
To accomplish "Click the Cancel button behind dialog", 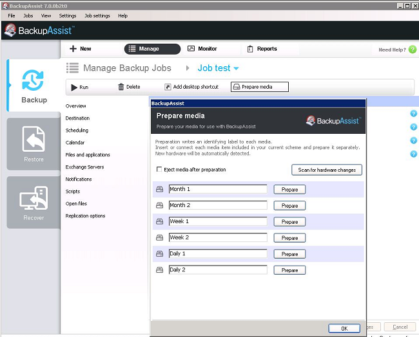I will (400, 327).
